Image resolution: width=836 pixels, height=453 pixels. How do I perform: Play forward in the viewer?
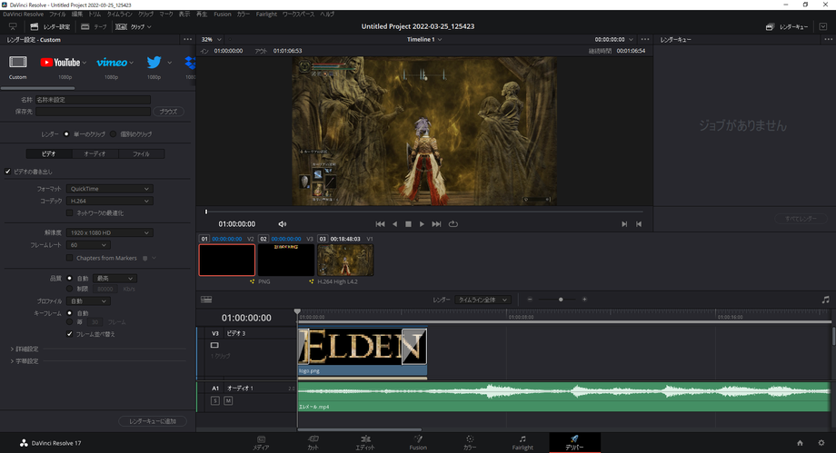point(422,224)
